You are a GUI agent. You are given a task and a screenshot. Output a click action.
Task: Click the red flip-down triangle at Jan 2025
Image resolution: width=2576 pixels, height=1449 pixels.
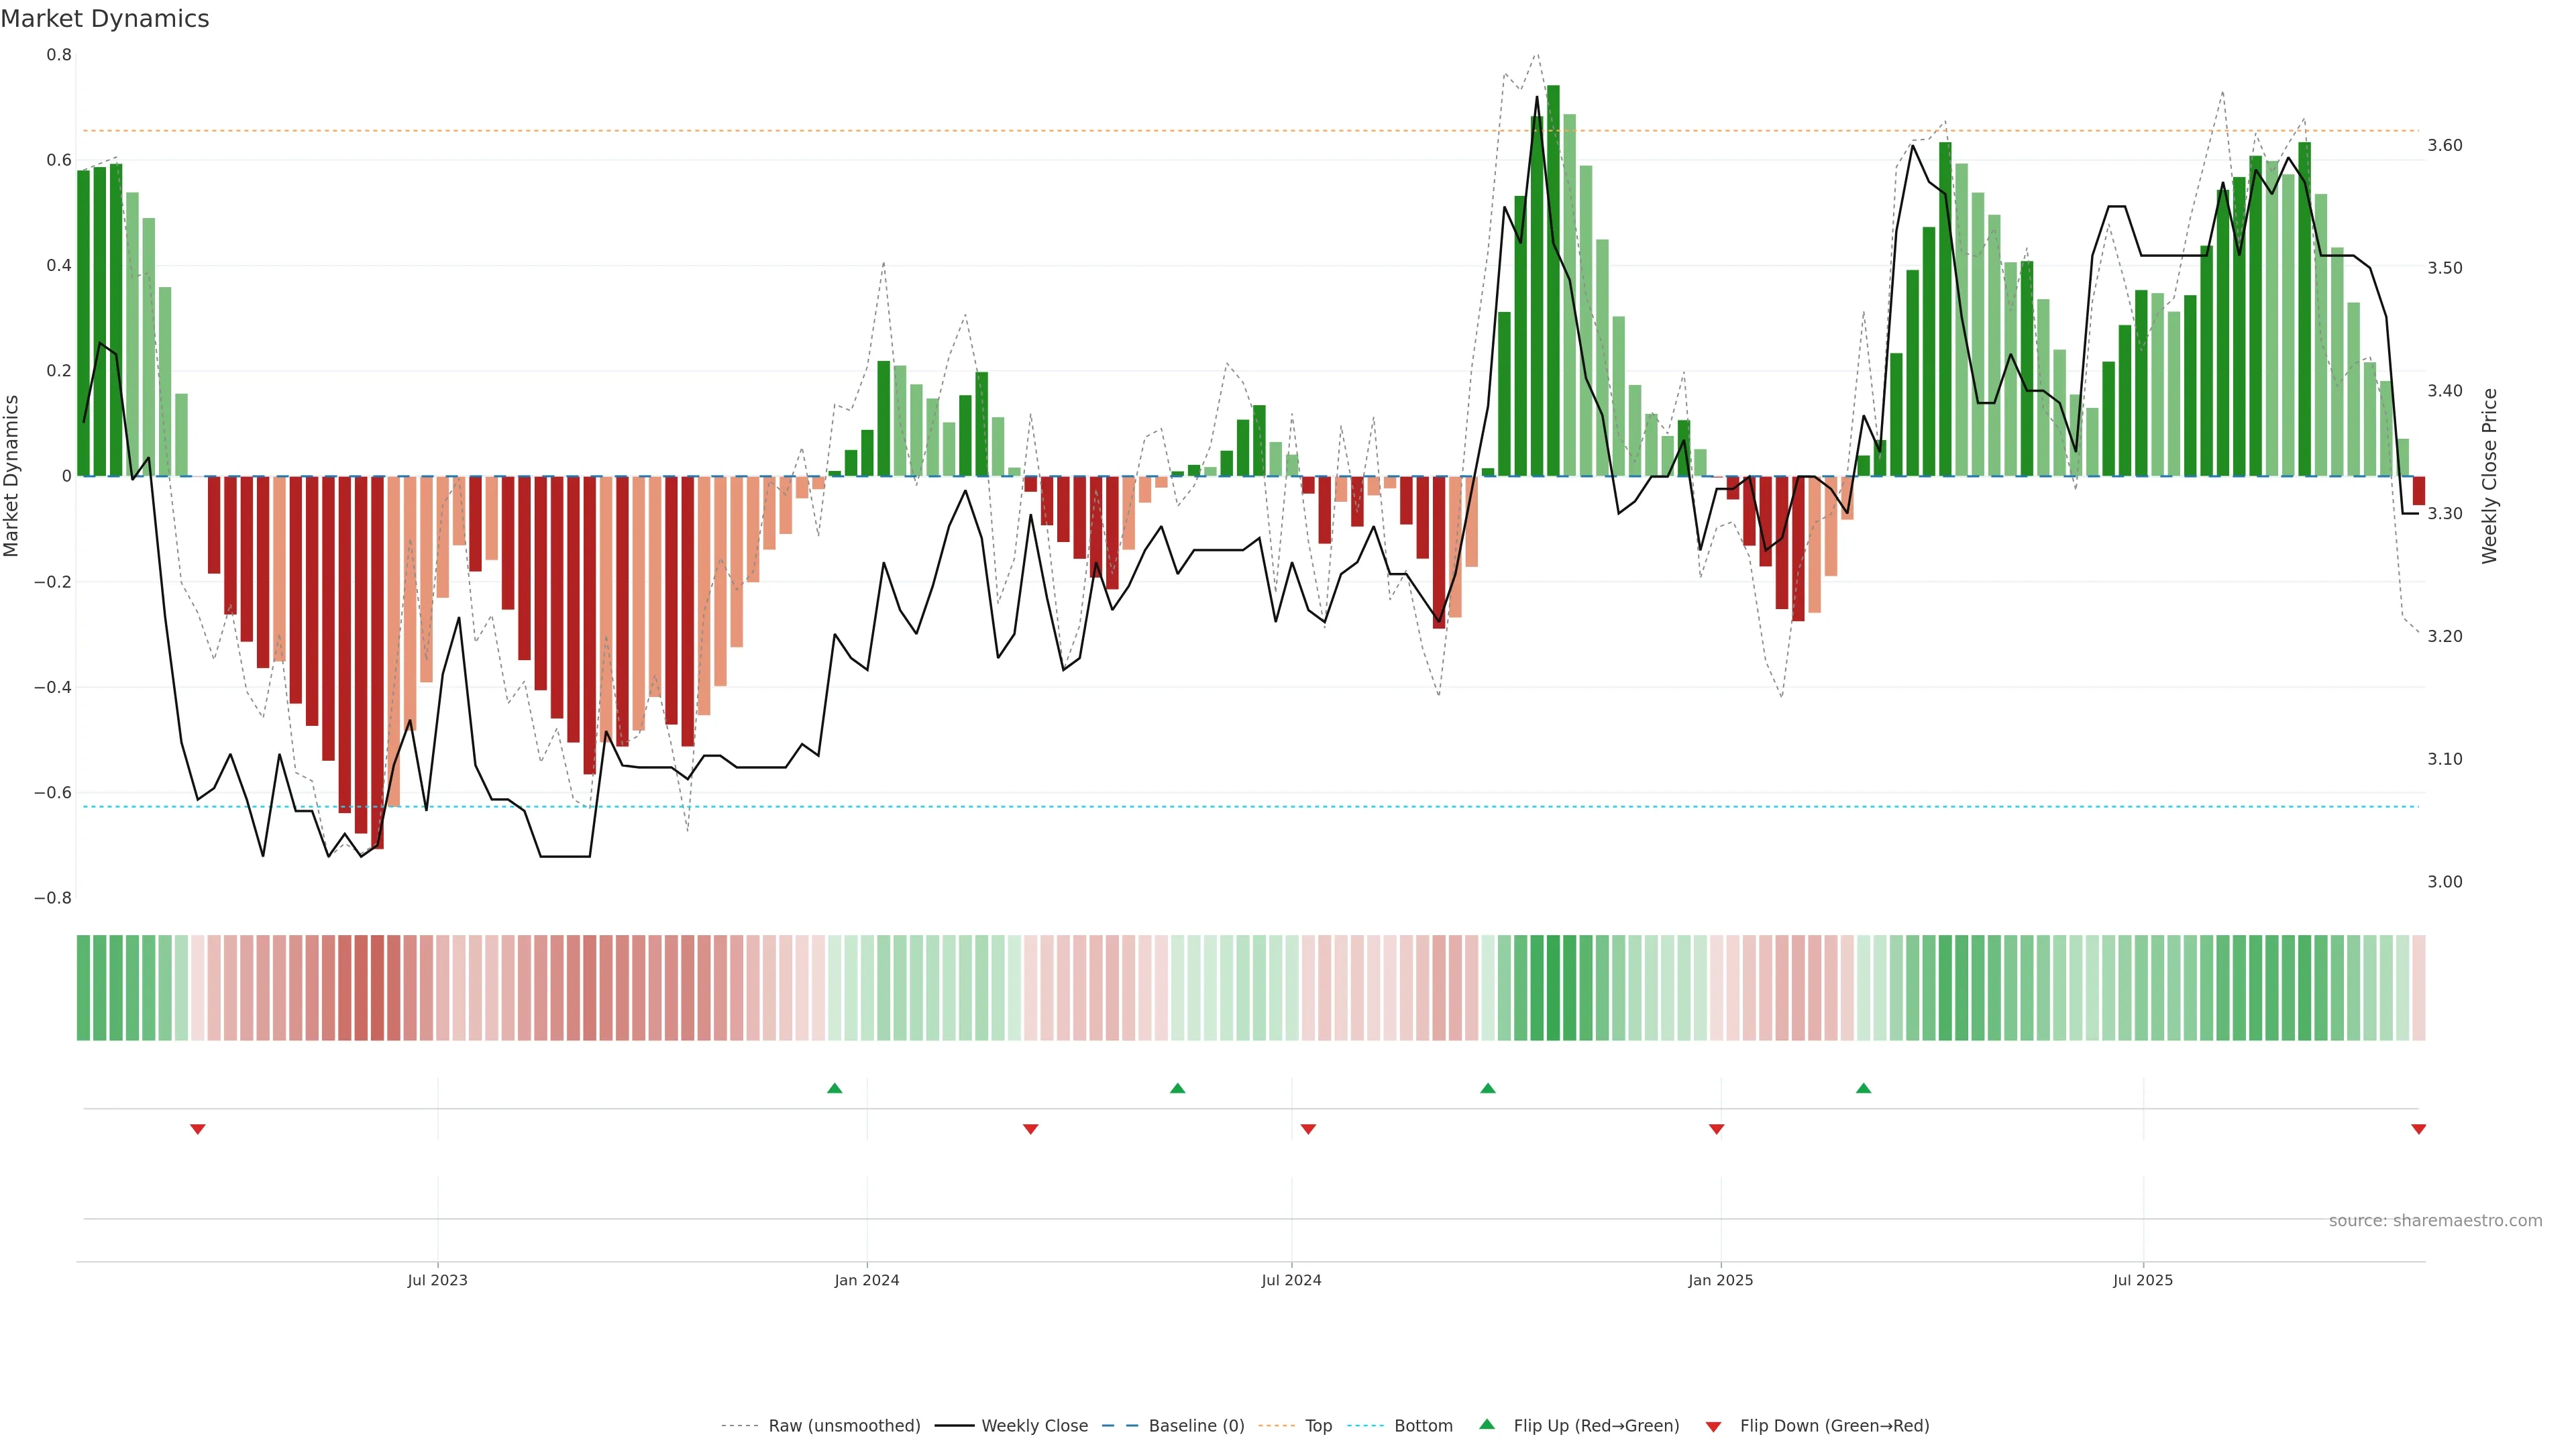click(x=1716, y=1129)
